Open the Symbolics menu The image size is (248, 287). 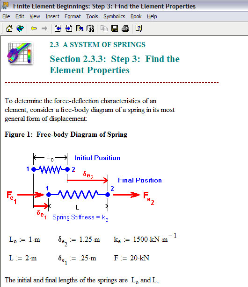[114, 16]
